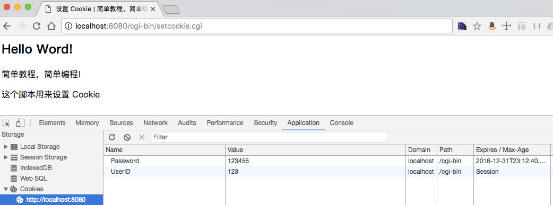Viewport: 553px width, 205px height.
Task: Click the browser back arrow
Action: pyautogui.click(x=7, y=26)
